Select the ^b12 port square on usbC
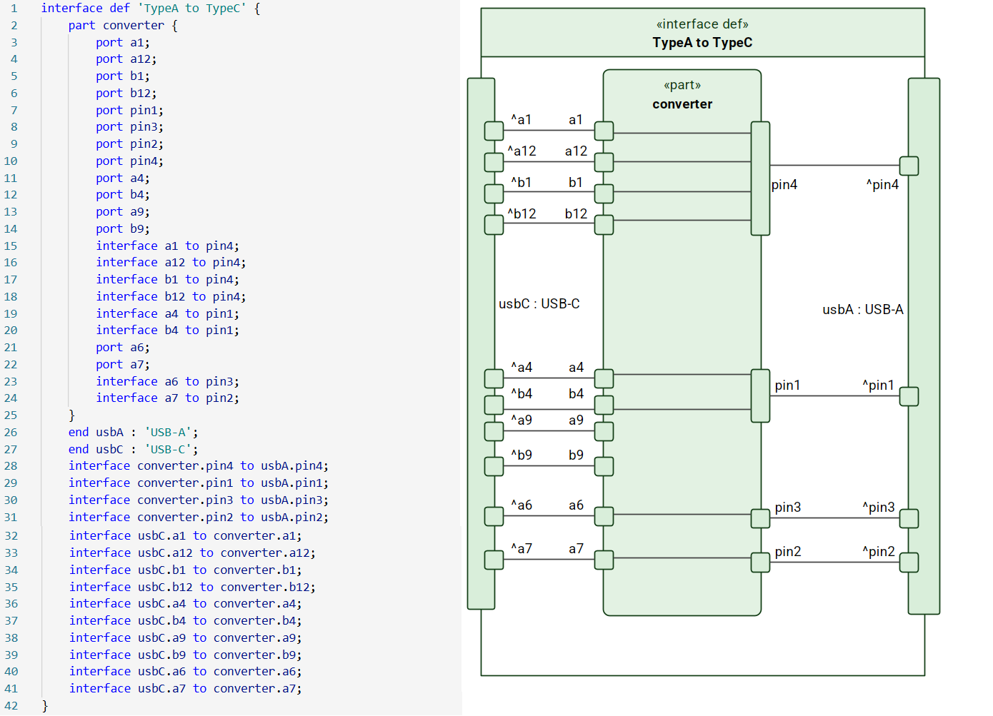 click(494, 224)
